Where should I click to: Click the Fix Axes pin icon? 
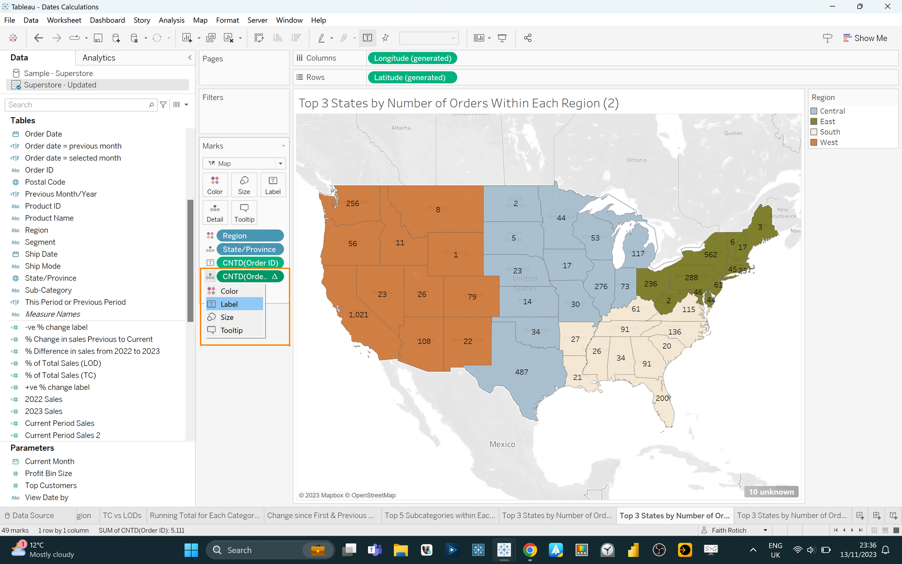(x=386, y=38)
